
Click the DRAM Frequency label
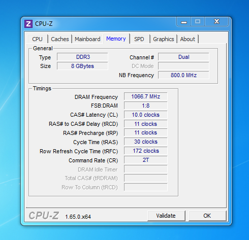(x=96, y=97)
